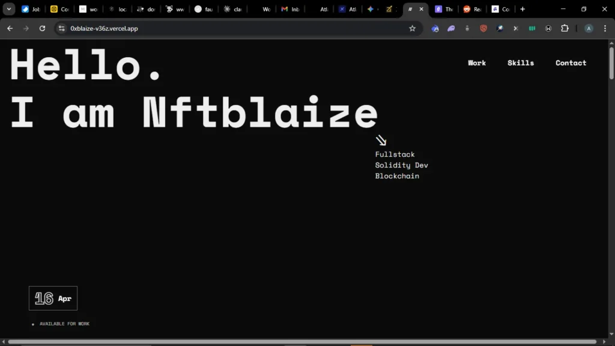The height and width of the screenshot is (346, 615).
Task: Click the Contact link in the header
Action: tap(571, 62)
